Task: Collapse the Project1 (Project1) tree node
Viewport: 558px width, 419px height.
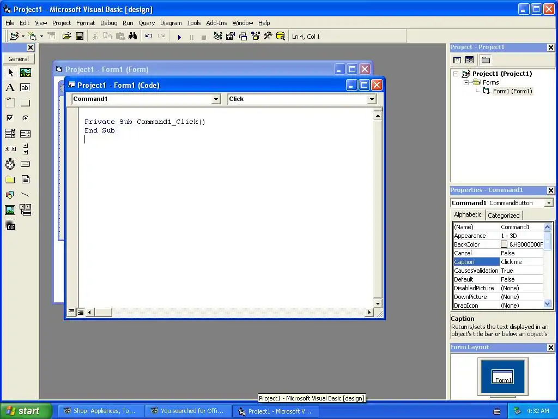Action: [456, 74]
